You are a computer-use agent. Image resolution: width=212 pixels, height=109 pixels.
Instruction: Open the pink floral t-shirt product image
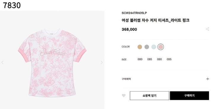point(52,62)
